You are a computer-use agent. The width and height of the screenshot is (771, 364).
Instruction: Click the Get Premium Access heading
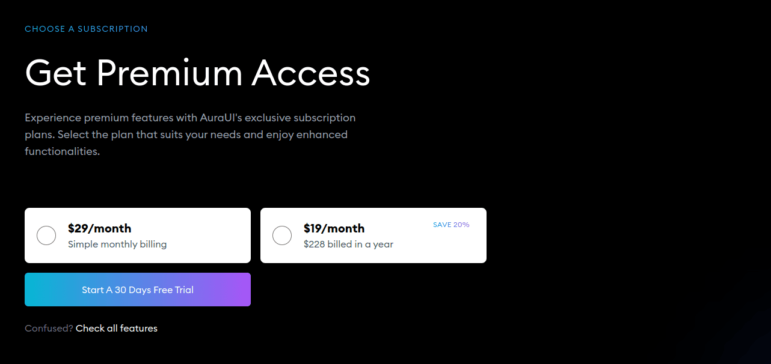click(197, 73)
